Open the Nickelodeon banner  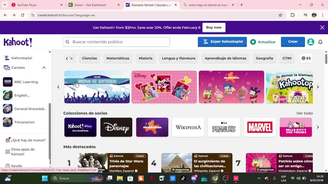231,87
